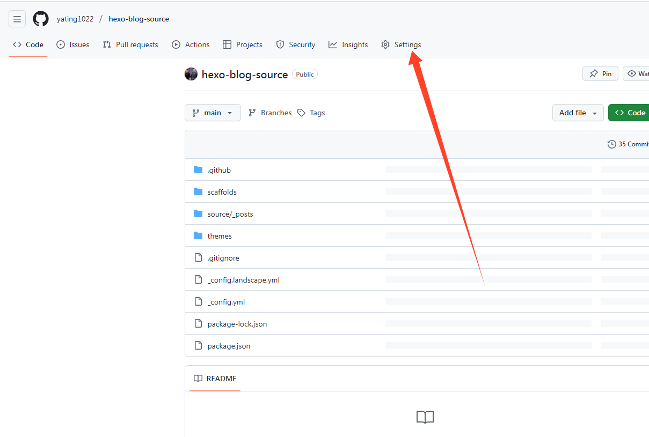The height and width of the screenshot is (437, 649).
Task: Pin this repository with Pin button
Action: point(601,73)
